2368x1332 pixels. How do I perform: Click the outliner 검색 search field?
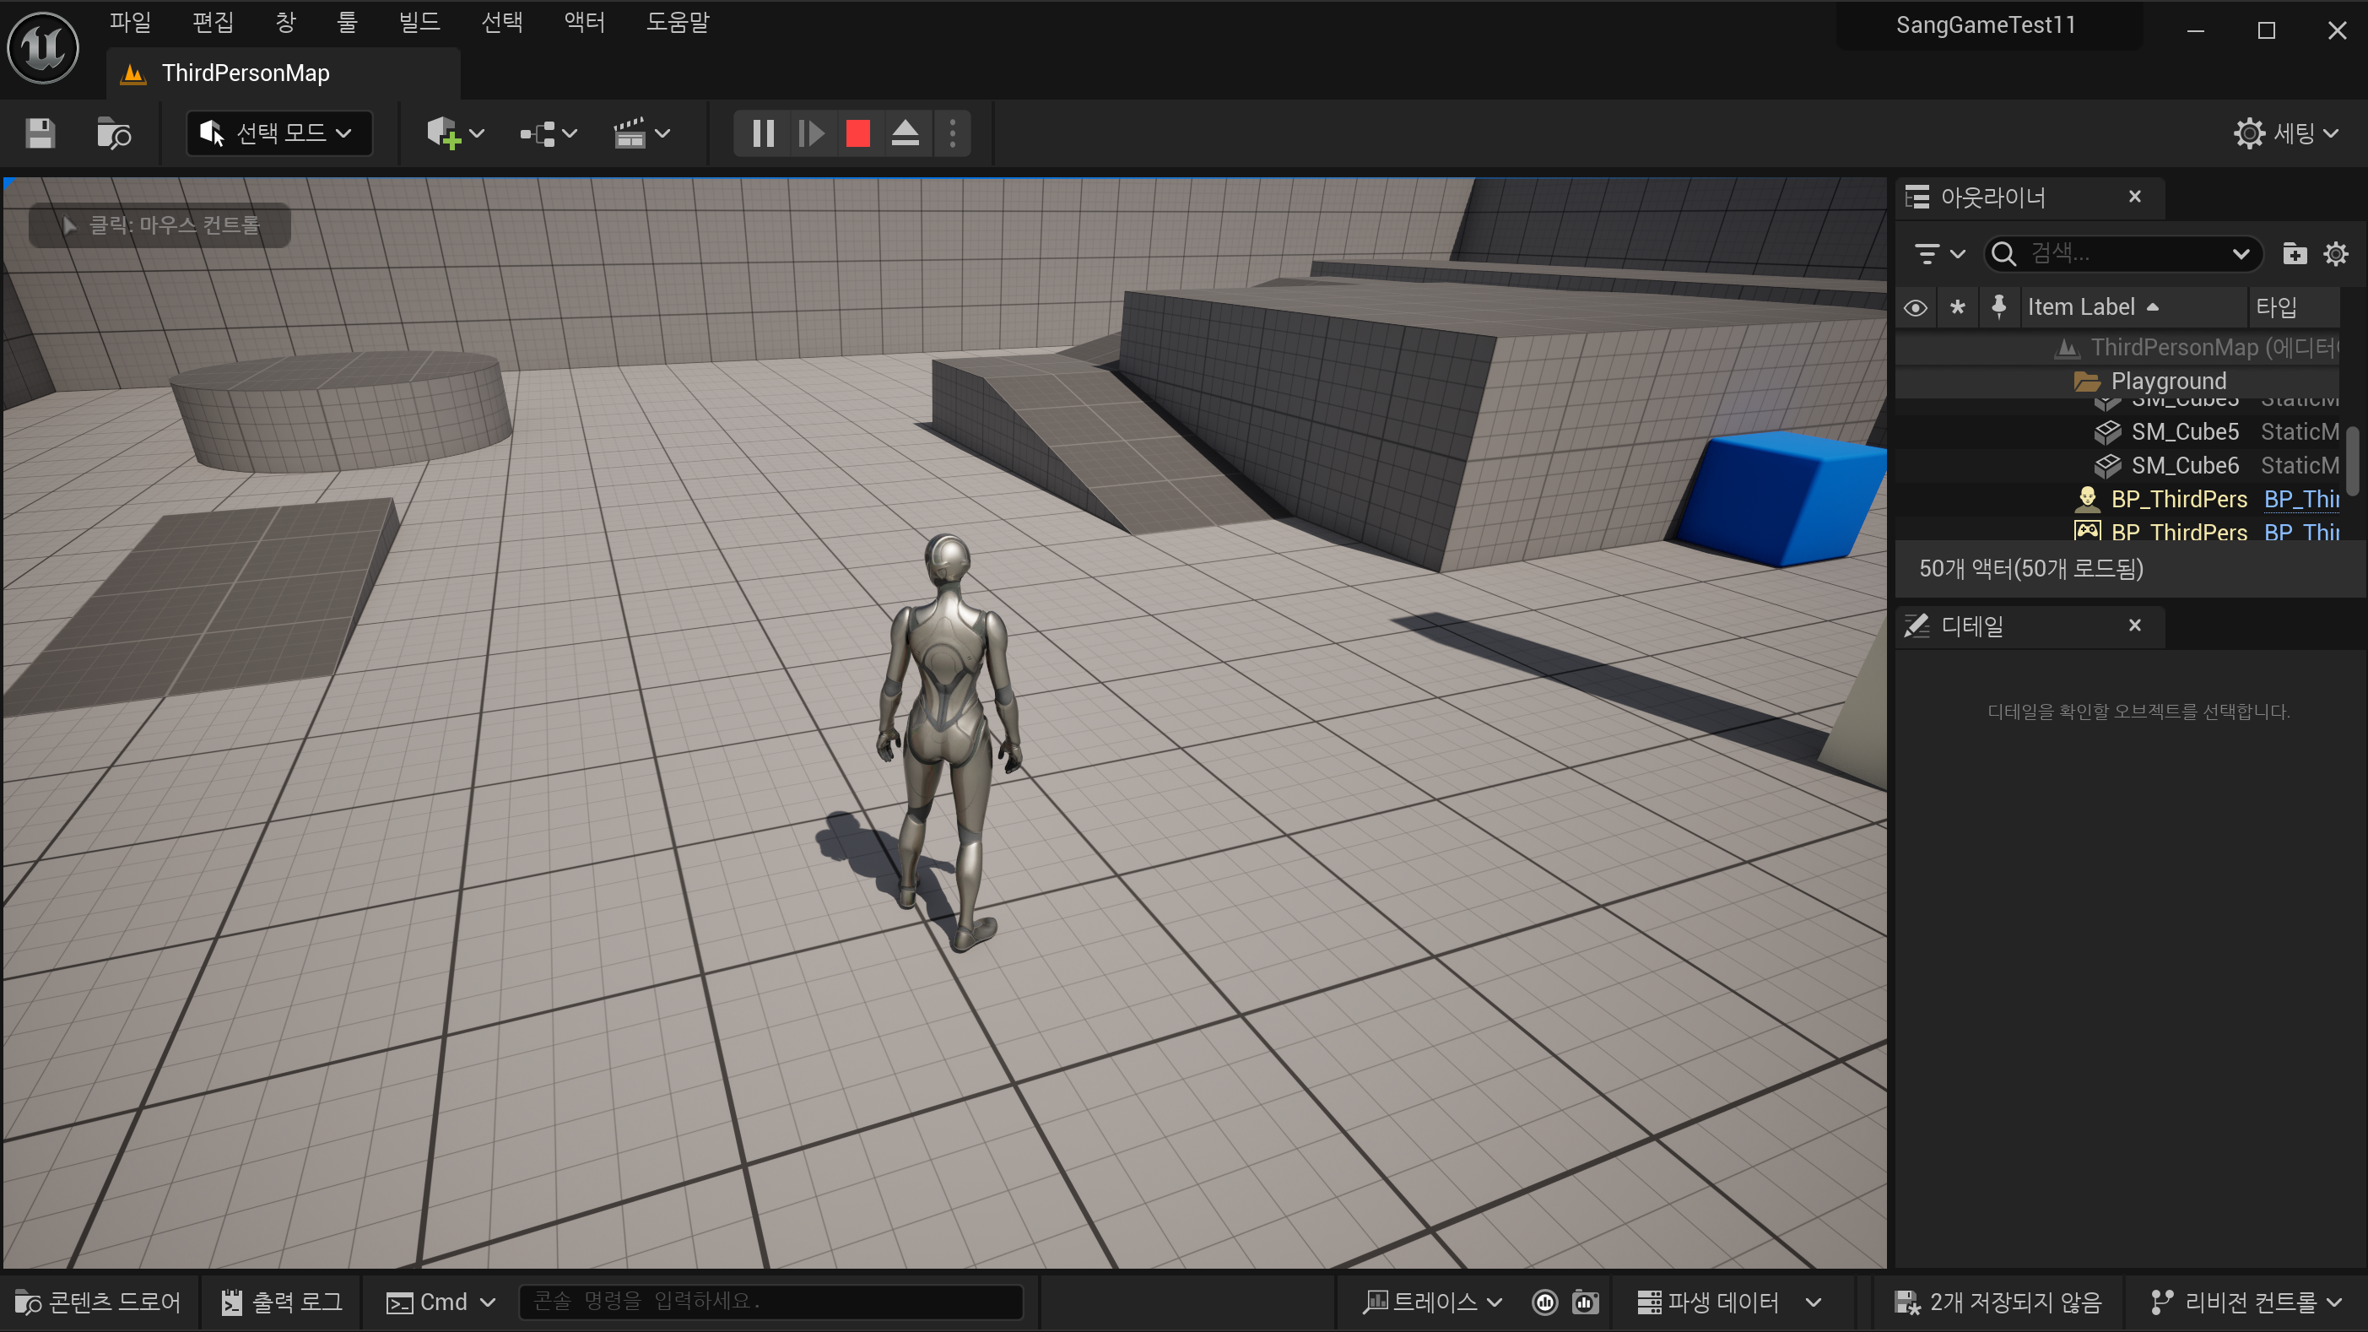pyautogui.click(x=2123, y=254)
